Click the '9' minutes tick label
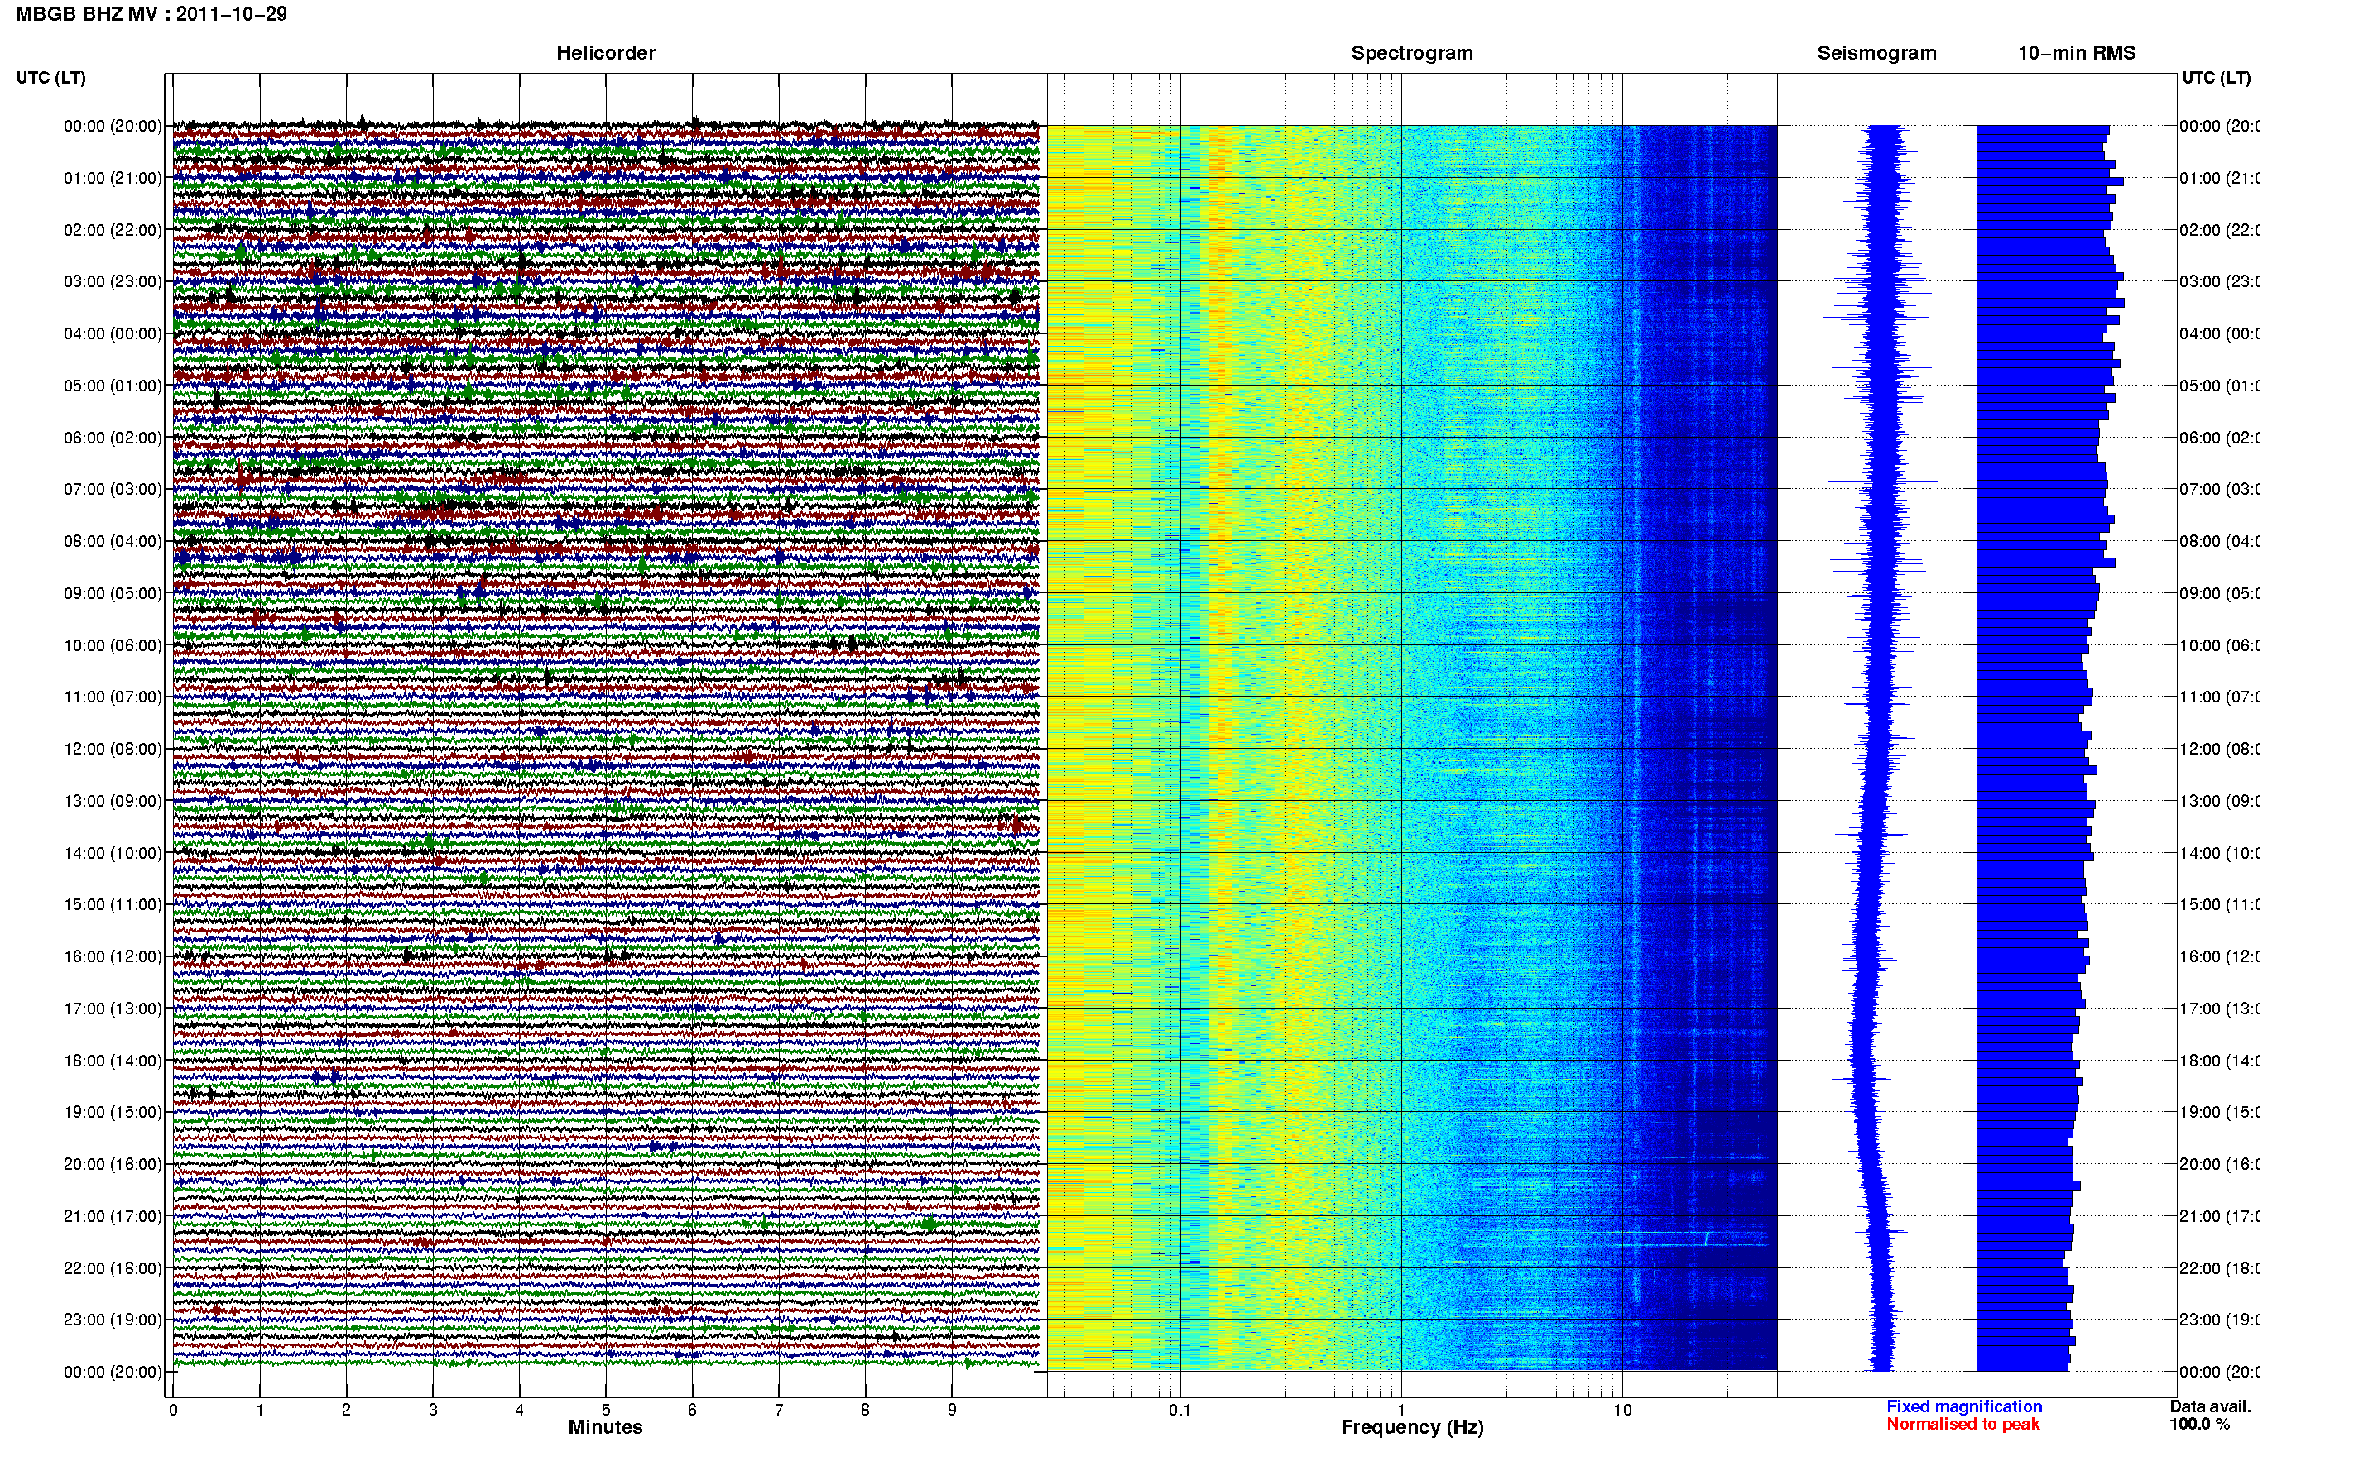 point(952,1410)
